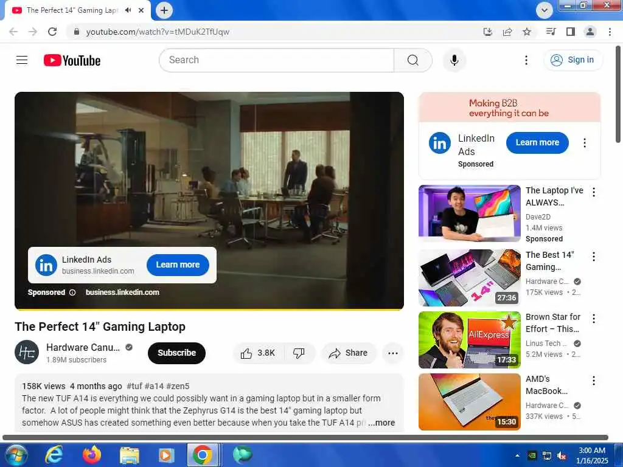Open the Chrome three-dot menu

(610, 32)
